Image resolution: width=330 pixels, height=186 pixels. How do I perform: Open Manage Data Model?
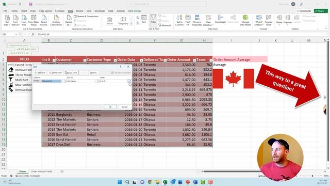tap(245, 21)
